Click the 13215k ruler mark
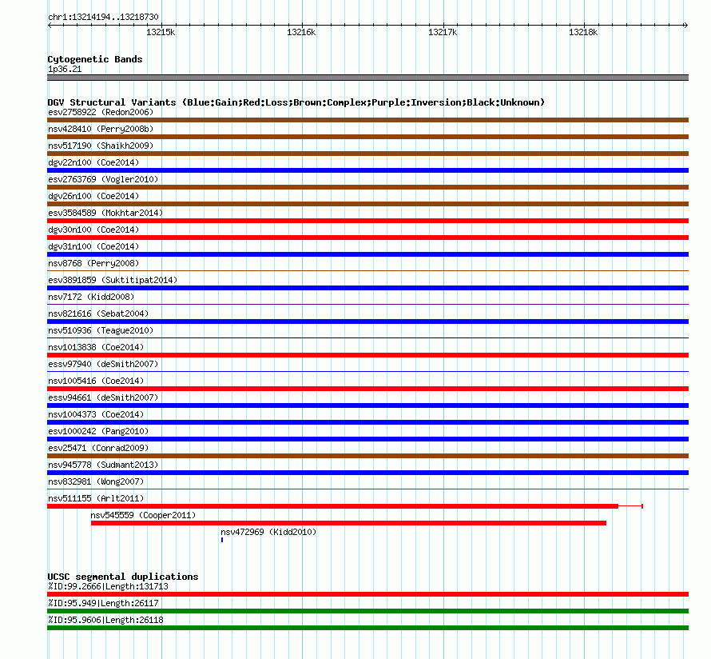711x659 pixels. tap(161, 32)
